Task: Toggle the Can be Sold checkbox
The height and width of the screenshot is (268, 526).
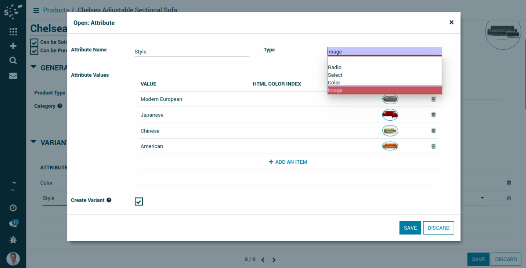Action: click(x=34, y=42)
